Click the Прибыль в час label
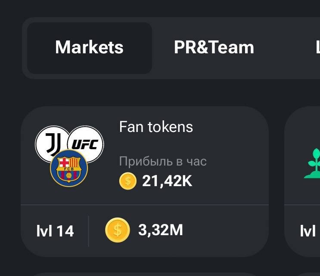Image resolution: width=320 pixels, height=276 pixels. tap(163, 161)
